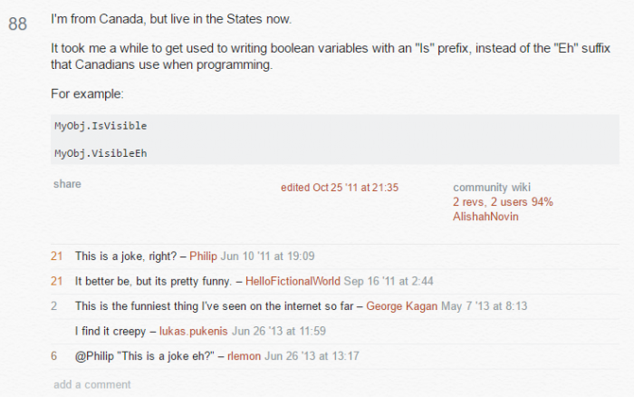Screen dimensions: 634x397
Task: Click the comment timestamp Sep 16 '11 at 2:44
Action: coord(389,281)
